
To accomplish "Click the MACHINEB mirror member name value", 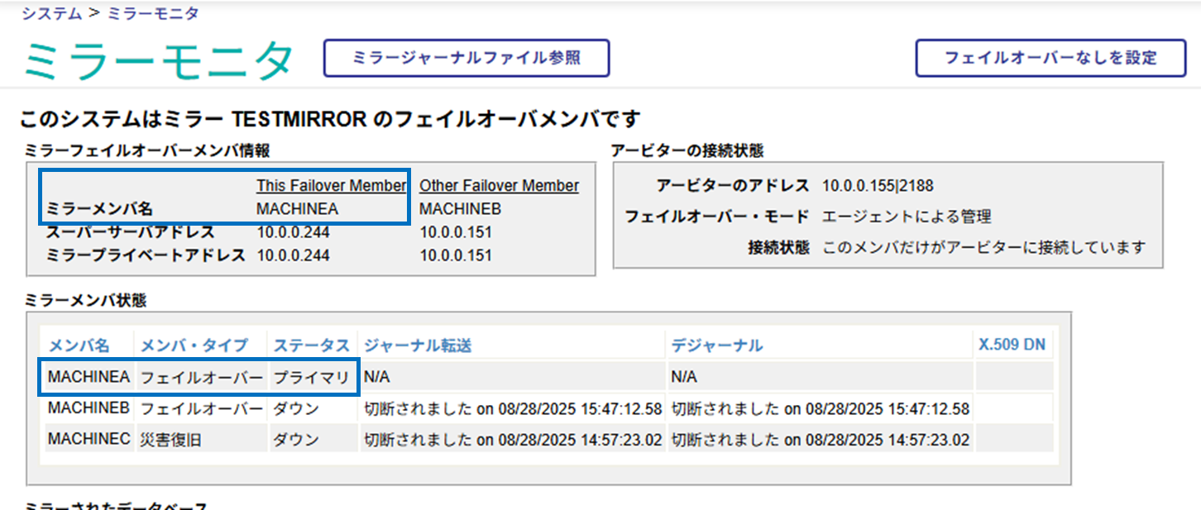I will [460, 209].
